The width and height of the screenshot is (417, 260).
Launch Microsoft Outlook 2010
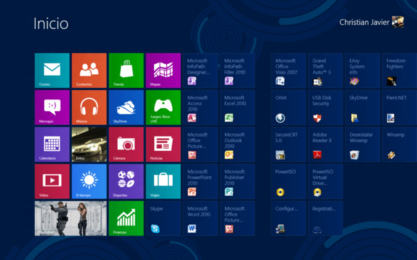coord(237,144)
